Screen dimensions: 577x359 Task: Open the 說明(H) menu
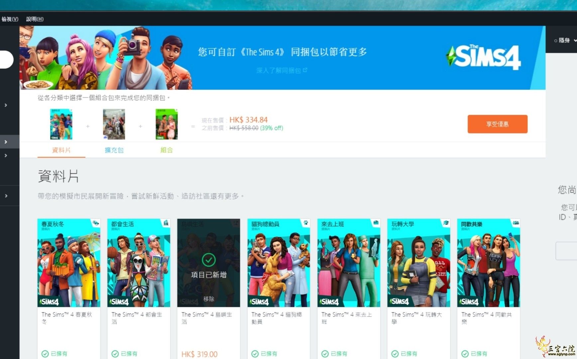coord(35,19)
